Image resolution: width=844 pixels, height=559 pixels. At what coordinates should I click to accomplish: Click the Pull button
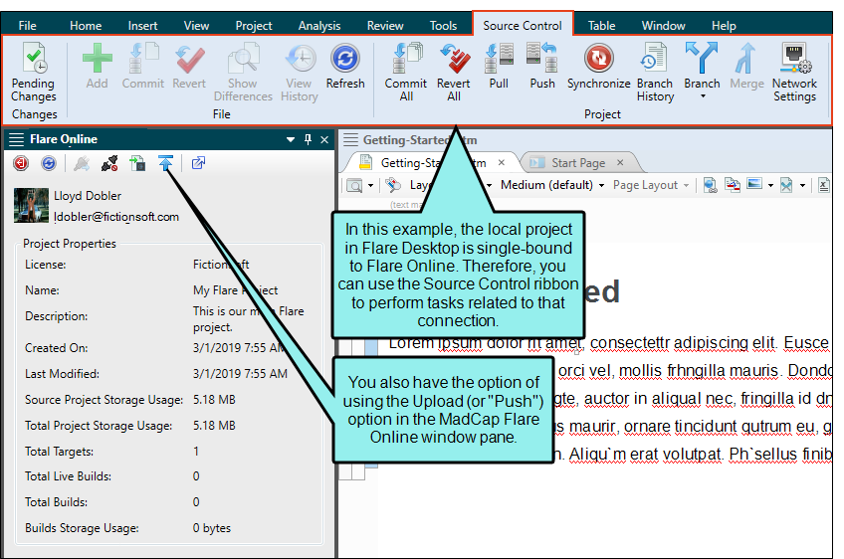499,67
